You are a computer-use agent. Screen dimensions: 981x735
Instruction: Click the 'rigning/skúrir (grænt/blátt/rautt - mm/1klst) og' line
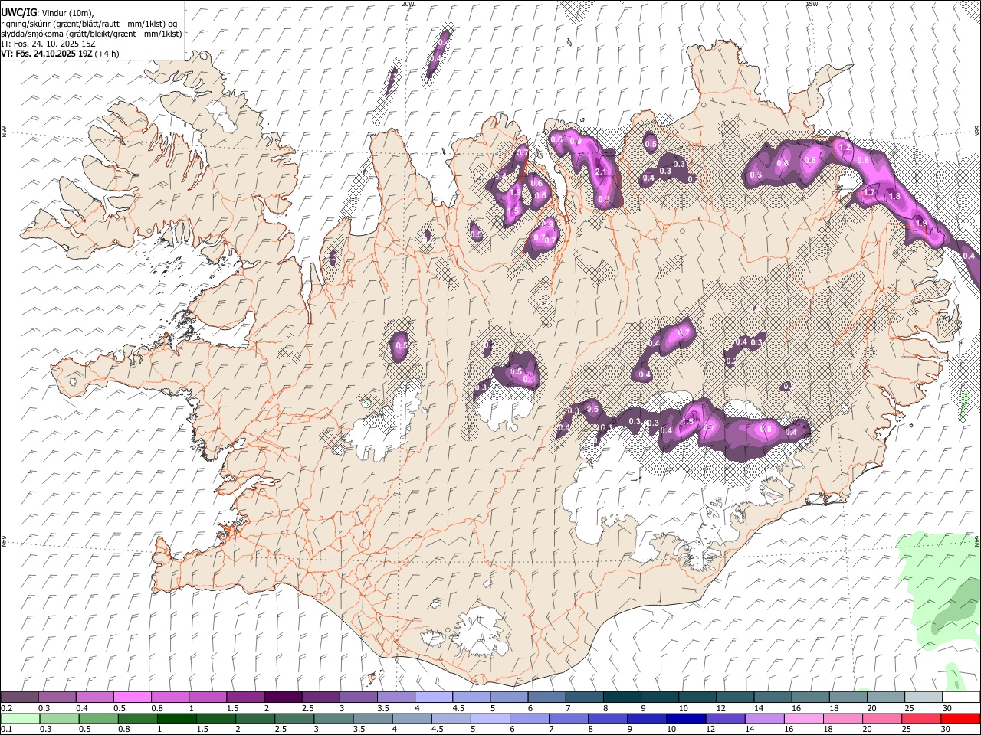(x=89, y=24)
